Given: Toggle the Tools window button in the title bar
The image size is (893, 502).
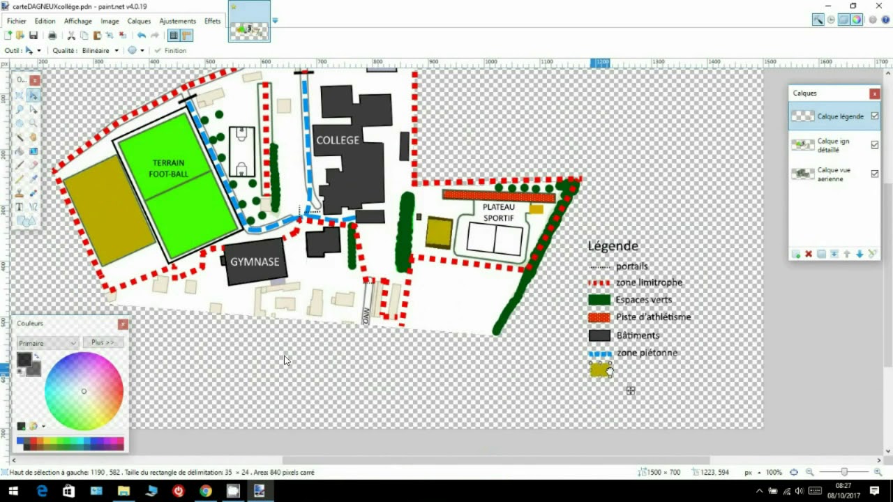Looking at the screenshot, I should [x=818, y=20].
